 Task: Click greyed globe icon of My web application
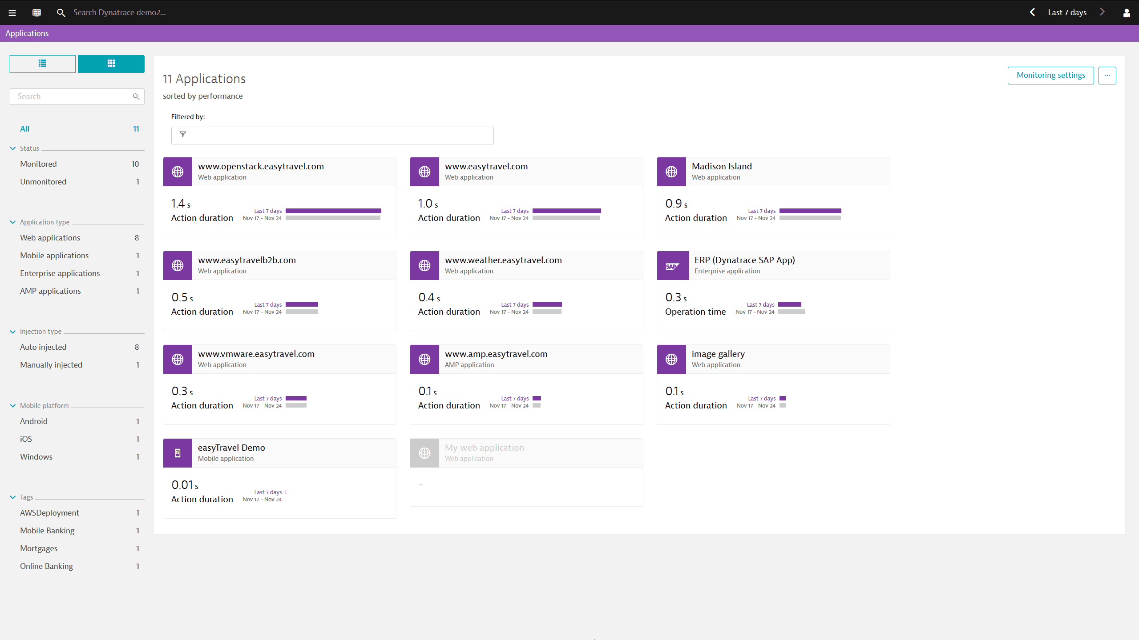tap(424, 453)
